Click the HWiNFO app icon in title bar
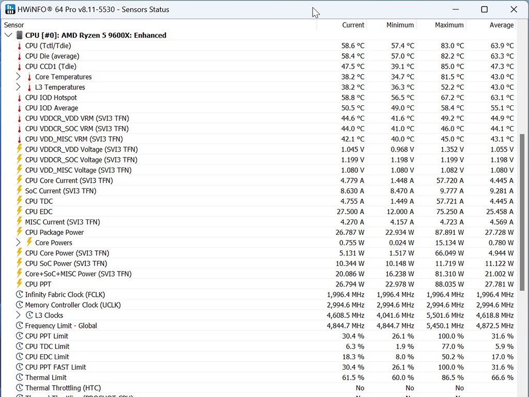Screen dimensions: 529x397 coord(10,9)
